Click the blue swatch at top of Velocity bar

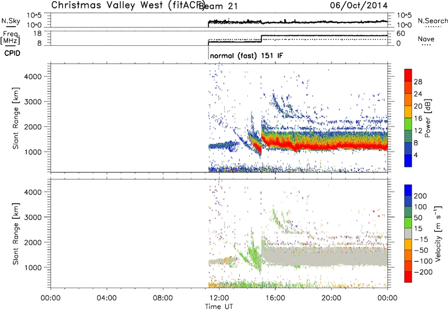point(408,190)
